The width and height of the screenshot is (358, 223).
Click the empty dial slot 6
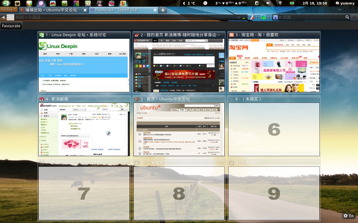coord(274,129)
